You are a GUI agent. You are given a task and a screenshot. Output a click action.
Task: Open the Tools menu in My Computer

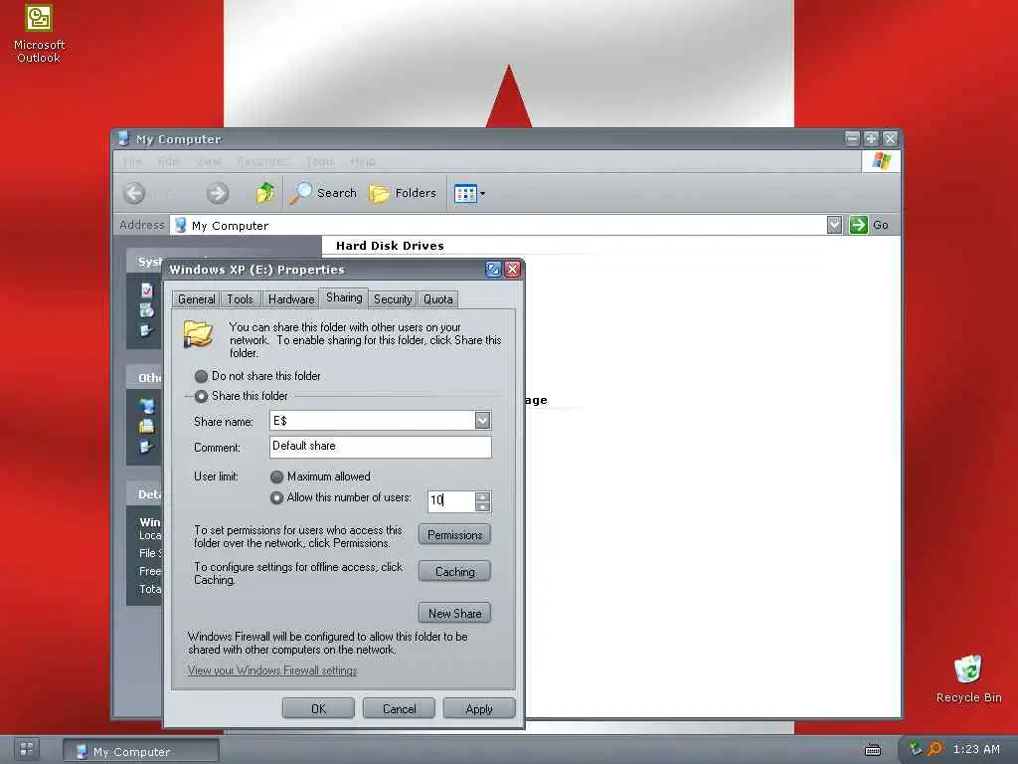(x=319, y=161)
